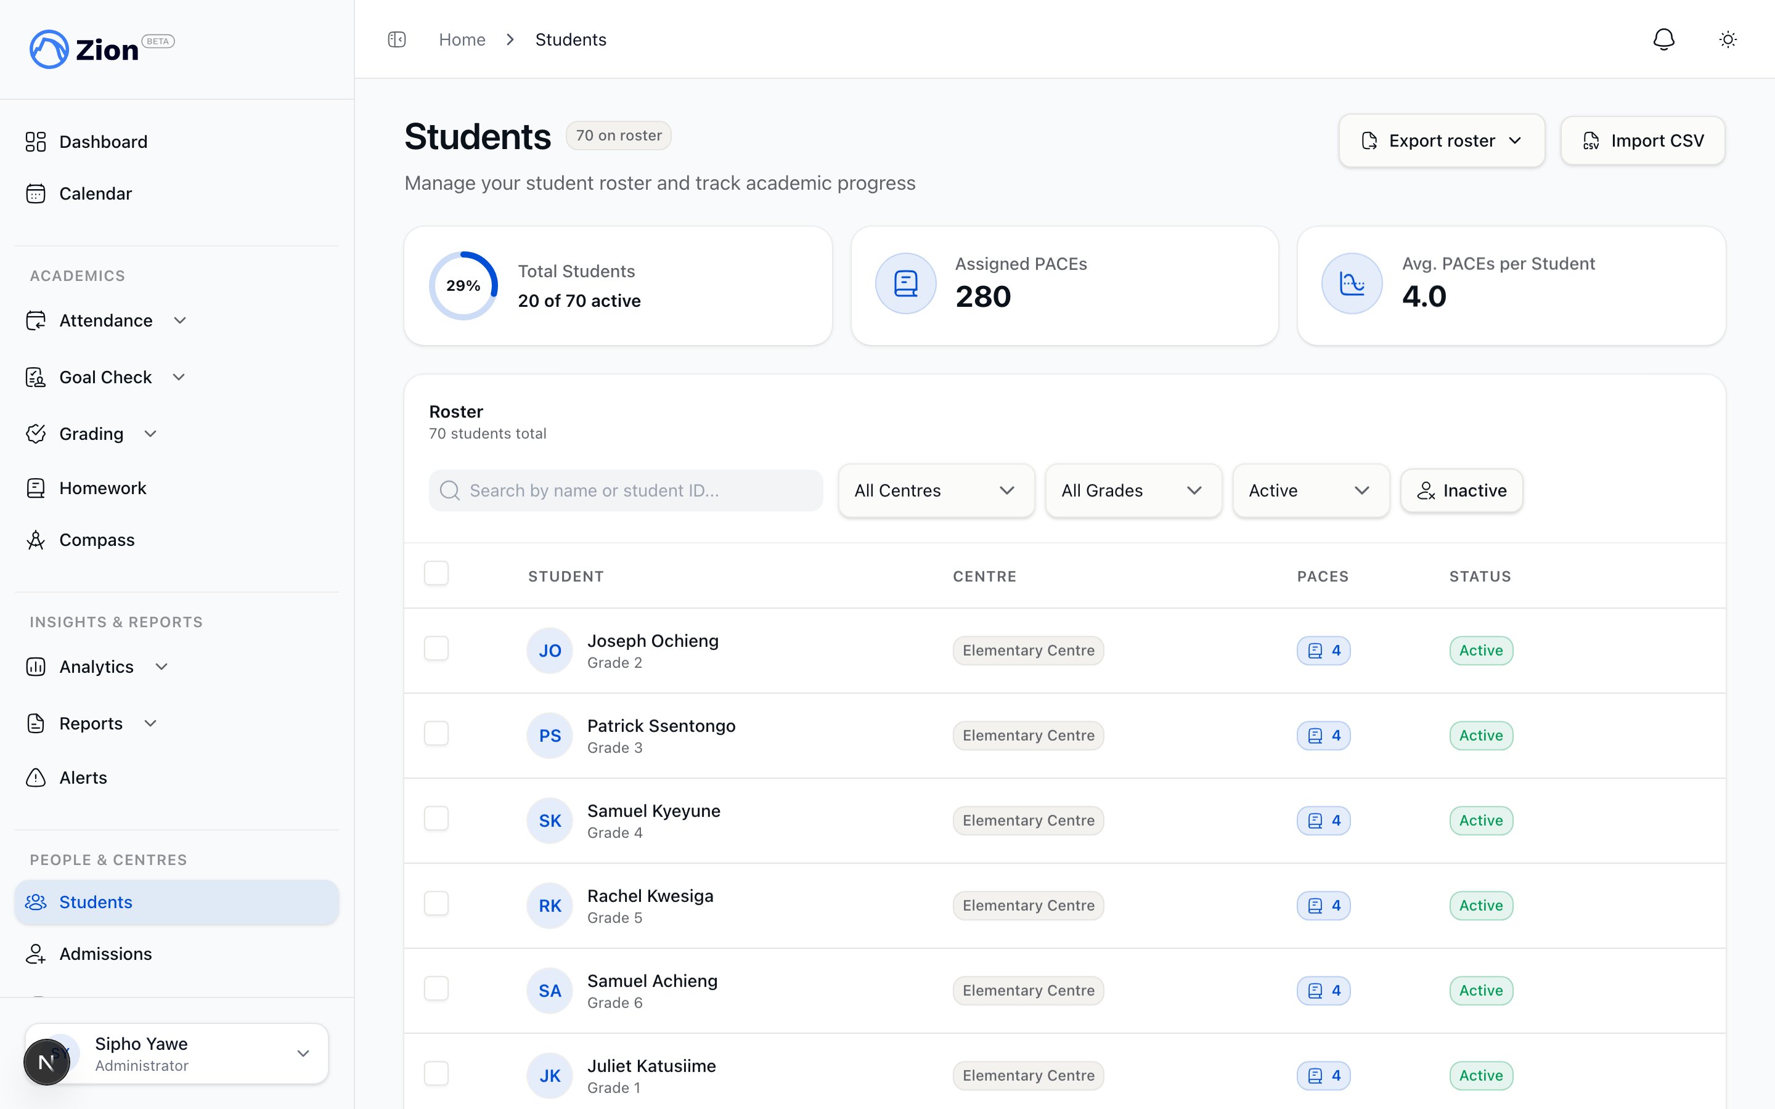Click the Dashboard grid icon
The image size is (1775, 1109).
pos(35,142)
